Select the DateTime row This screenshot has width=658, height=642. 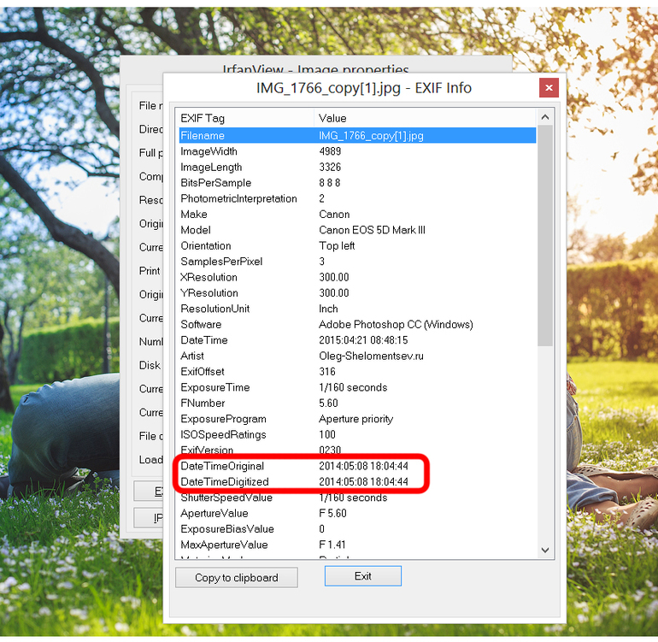tap(357, 340)
